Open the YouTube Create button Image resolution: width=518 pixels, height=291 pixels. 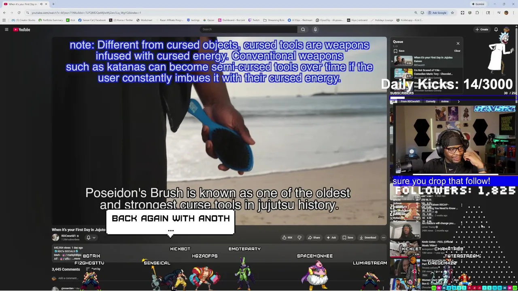point(482,30)
